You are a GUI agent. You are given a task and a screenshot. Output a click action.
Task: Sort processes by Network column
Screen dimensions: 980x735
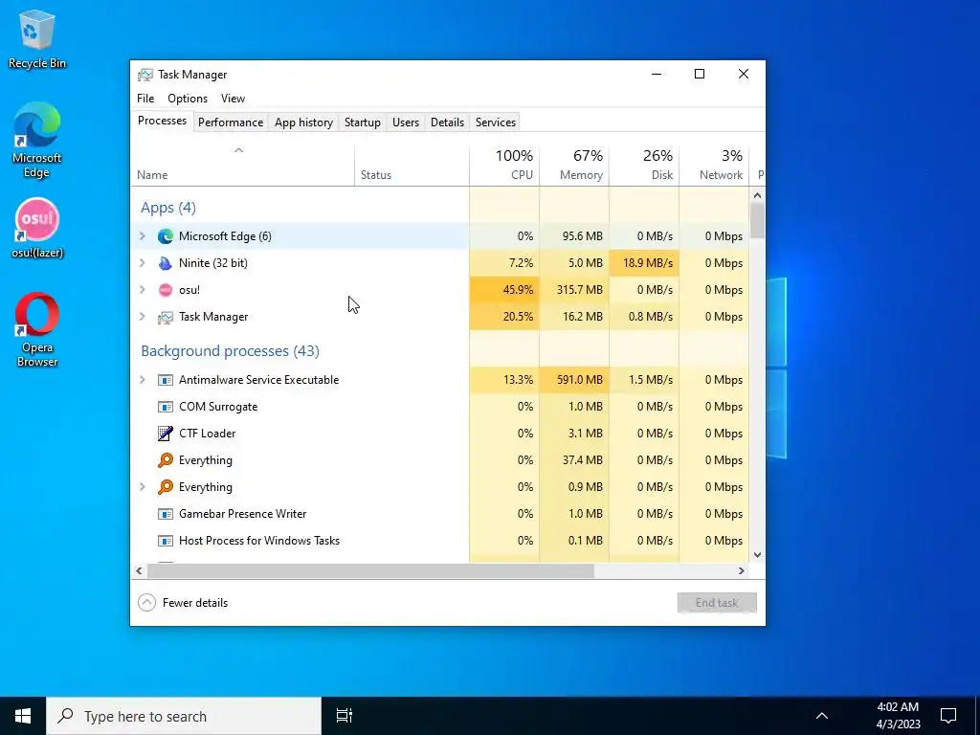tap(714, 166)
